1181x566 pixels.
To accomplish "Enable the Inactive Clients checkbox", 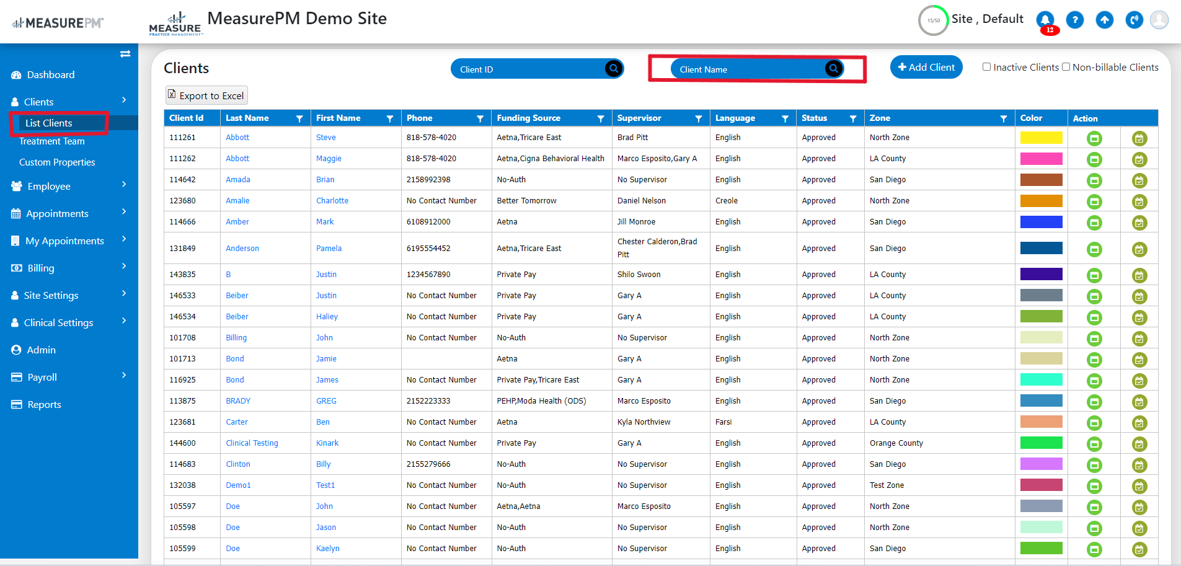I will [x=986, y=67].
